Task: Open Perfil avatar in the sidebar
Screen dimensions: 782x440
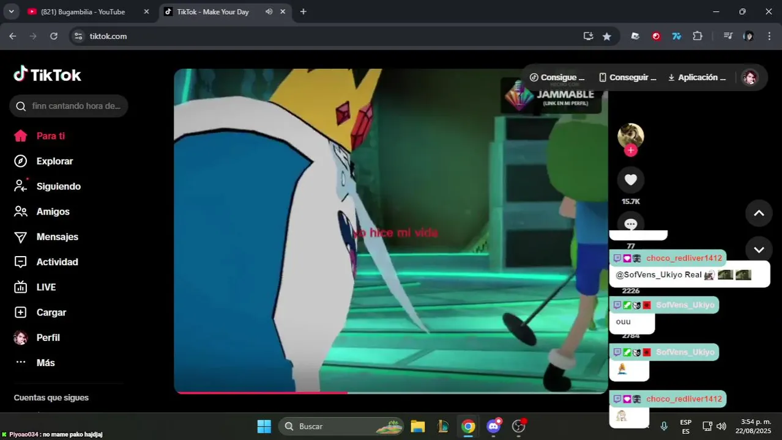Action: pyautogui.click(x=21, y=337)
